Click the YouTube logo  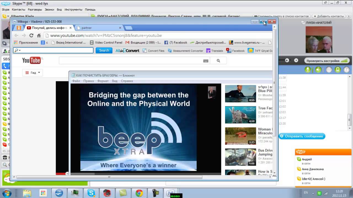point(31,61)
